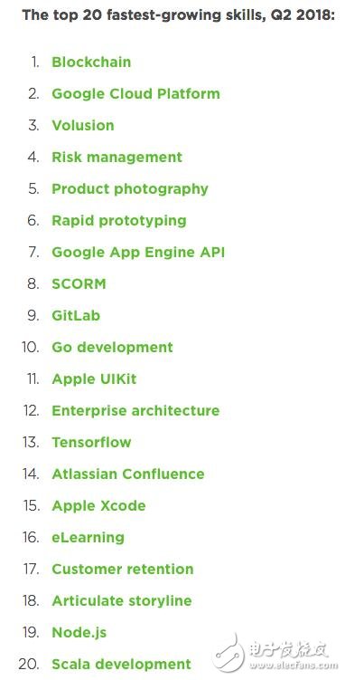The height and width of the screenshot is (680, 345).
Task: Open Google App Engine API link
Action: point(138,253)
